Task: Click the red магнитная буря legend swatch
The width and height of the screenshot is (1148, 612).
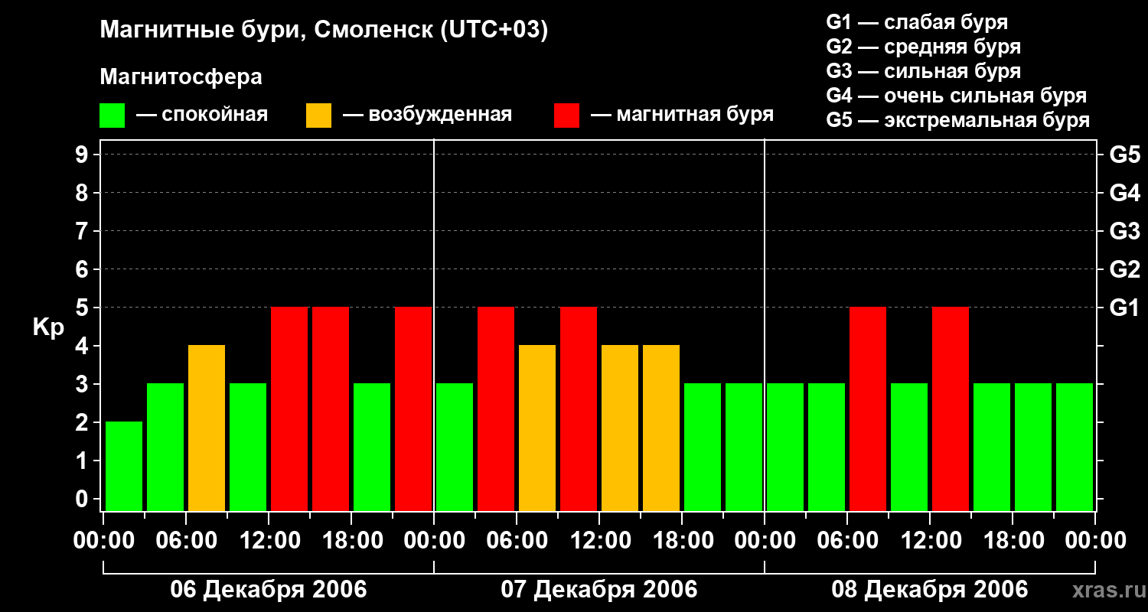Action: (566, 116)
